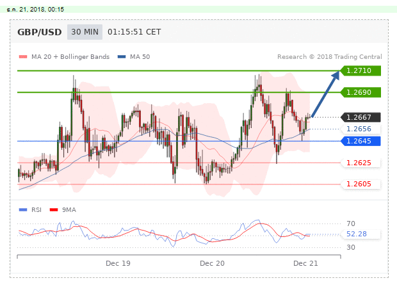Click the MA 50 legend label
This screenshot has height=285, width=397.
point(140,57)
